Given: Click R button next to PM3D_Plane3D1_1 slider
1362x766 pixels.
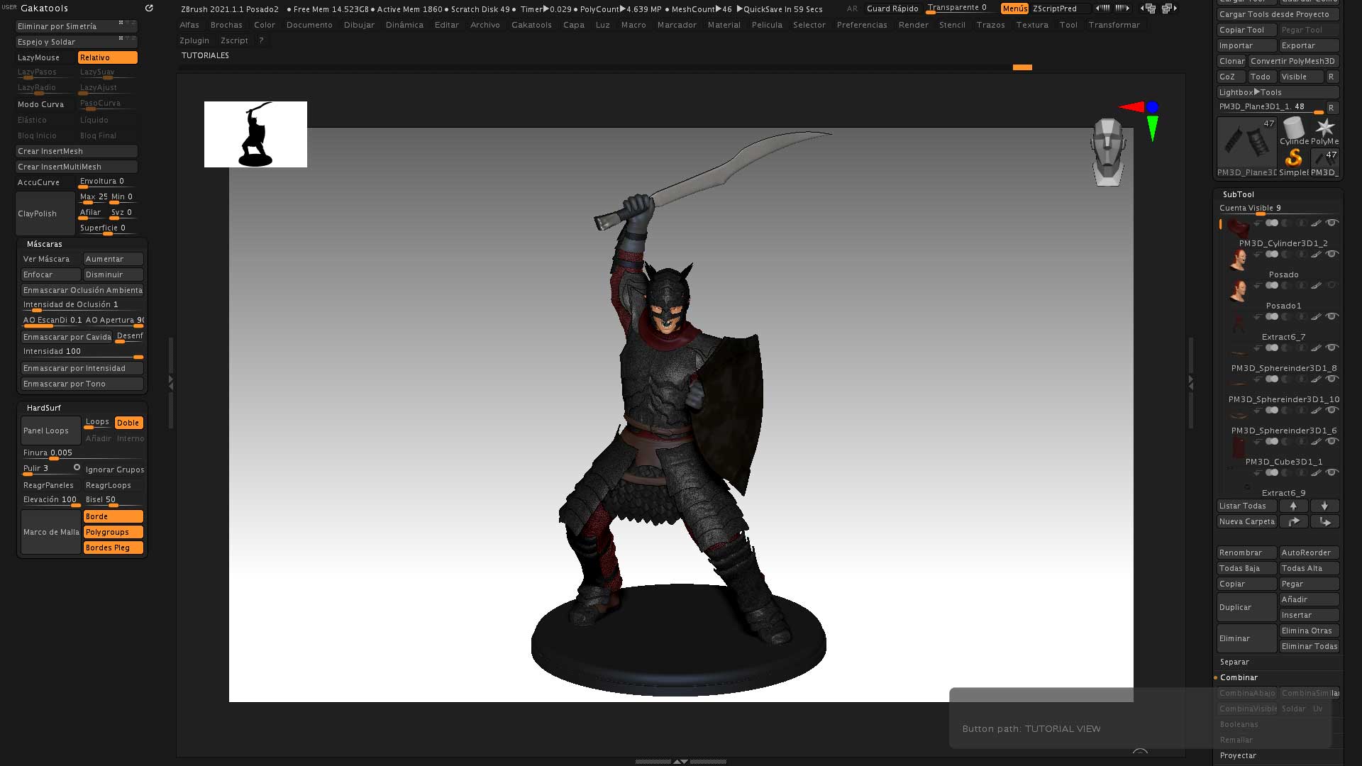Looking at the screenshot, I should pos(1331,108).
